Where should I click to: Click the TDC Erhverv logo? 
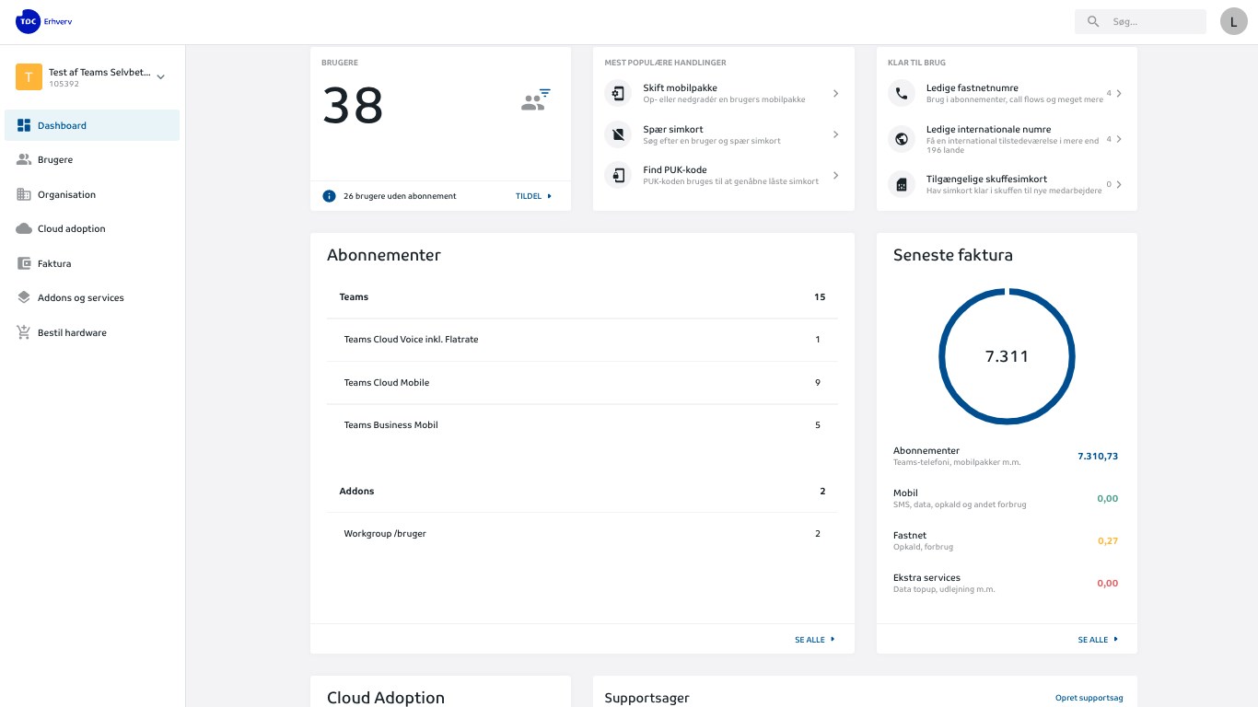tap(43, 21)
